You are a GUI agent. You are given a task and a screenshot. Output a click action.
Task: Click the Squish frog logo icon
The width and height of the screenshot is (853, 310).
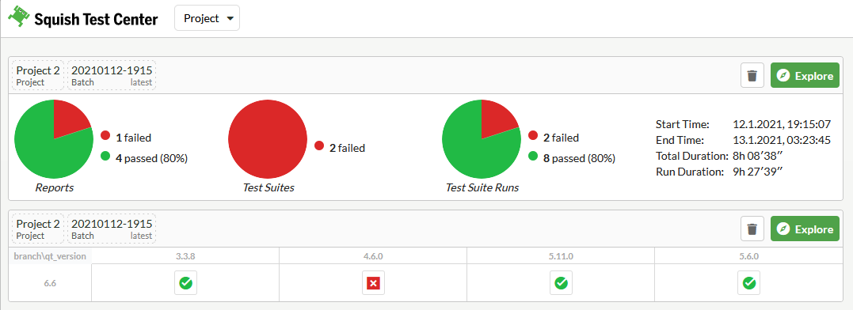[18, 17]
